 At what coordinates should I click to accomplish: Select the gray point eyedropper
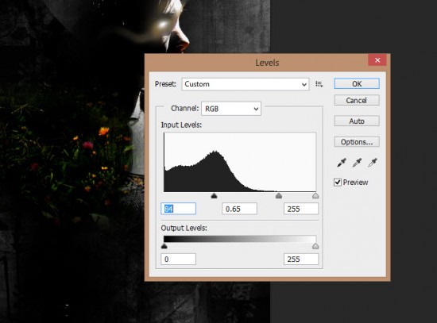(x=357, y=163)
